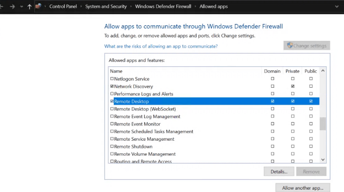Check Netlogon Service Domain checkbox
344x192 pixels.
tap(273, 79)
